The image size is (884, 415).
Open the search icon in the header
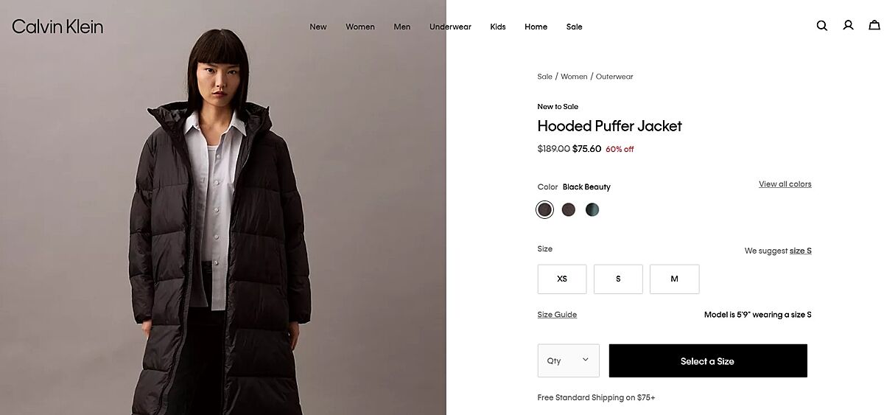pyautogui.click(x=822, y=26)
